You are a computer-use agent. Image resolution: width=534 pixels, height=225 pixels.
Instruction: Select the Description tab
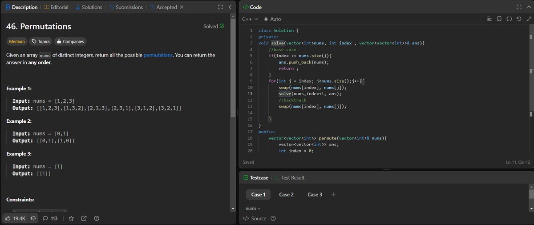tap(21, 7)
